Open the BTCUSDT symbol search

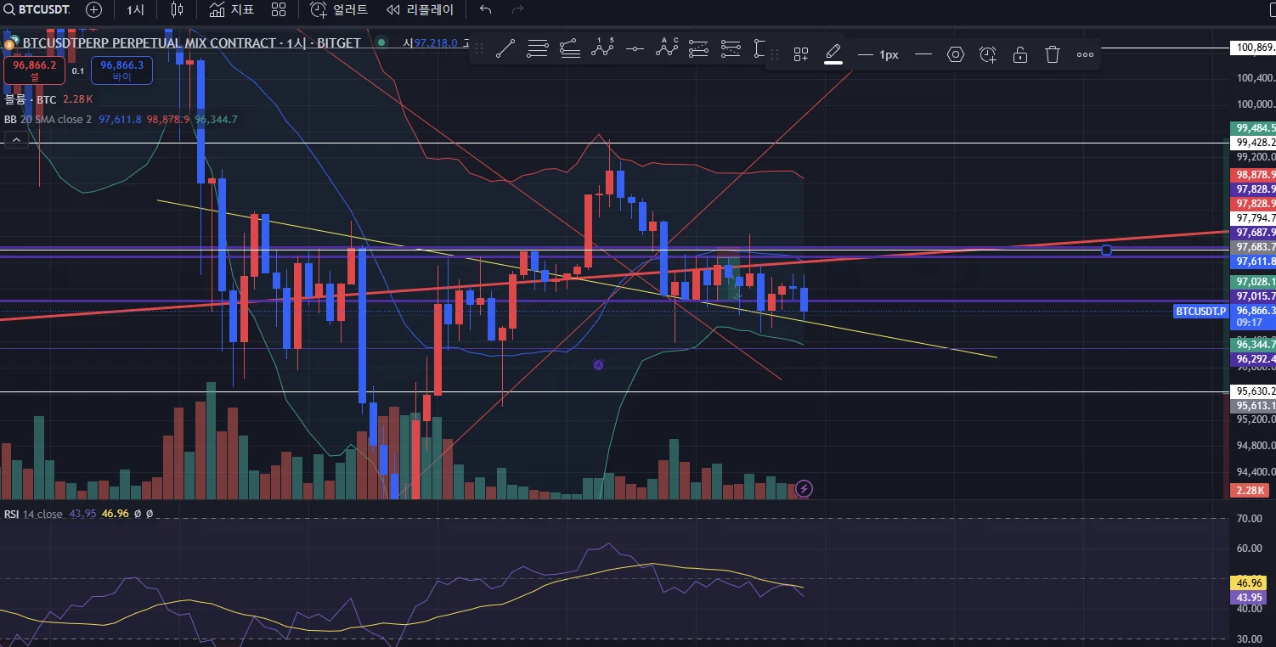[x=37, y=10]
